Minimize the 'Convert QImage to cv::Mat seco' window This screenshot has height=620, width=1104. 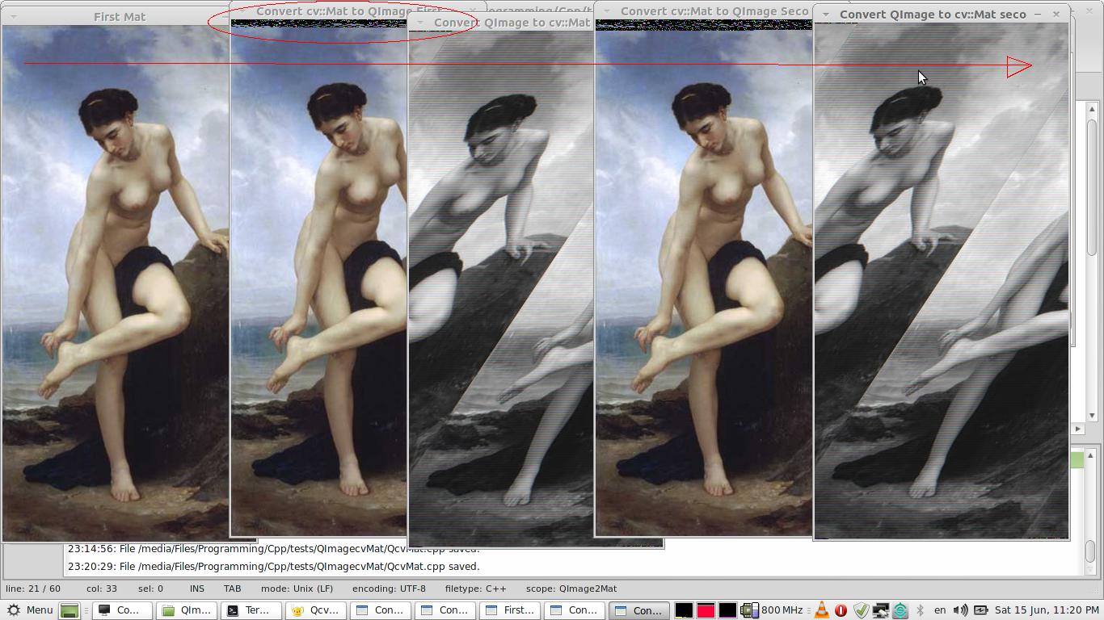point(1039,14)
